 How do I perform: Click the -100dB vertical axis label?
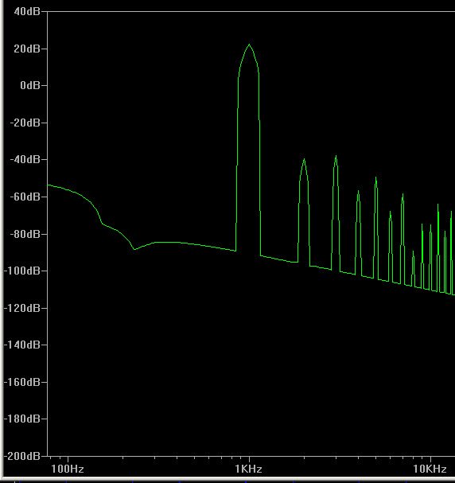click(22, 271)
